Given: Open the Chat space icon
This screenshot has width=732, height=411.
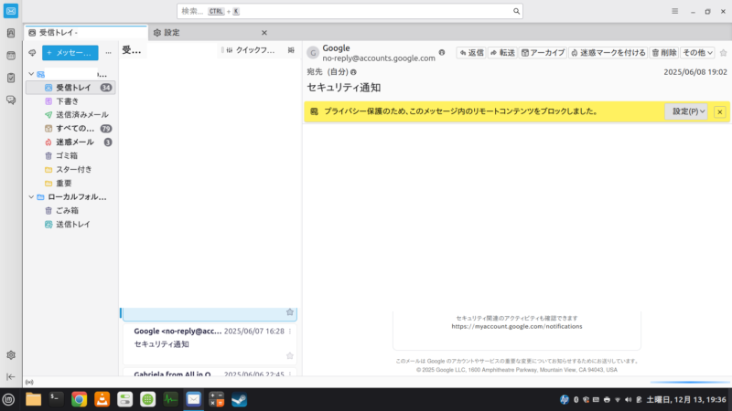Looking at the screenshot, I should tap(11, 100).
